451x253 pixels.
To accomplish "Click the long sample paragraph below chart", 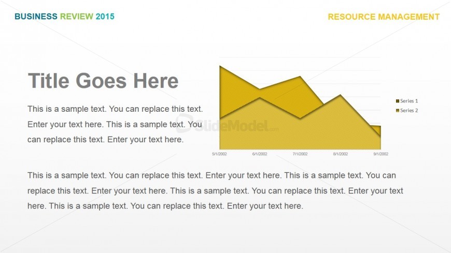I will coord(215,191).
